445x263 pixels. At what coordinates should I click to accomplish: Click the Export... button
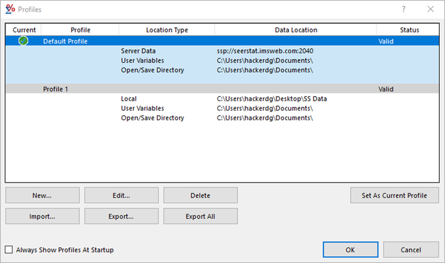pyautogui.click(x=121, y=216)
